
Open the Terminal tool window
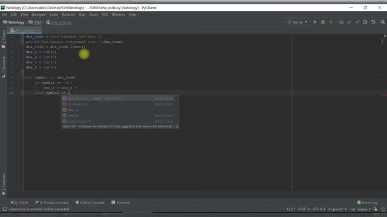[121, 203]
